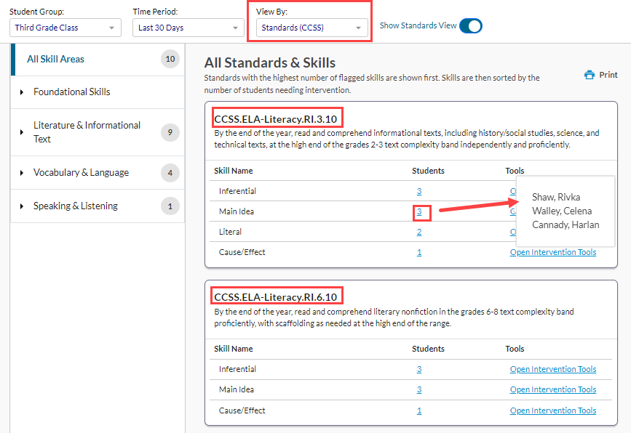Click student count for RI.3.10 Inferential

(x=419, y=192)
